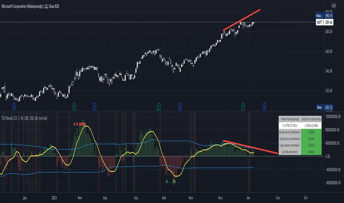Image resolution: width=344 pixels, height=203 pixels.
Task: Click the MSFT 289.46 price label
Action: point(324,23)
